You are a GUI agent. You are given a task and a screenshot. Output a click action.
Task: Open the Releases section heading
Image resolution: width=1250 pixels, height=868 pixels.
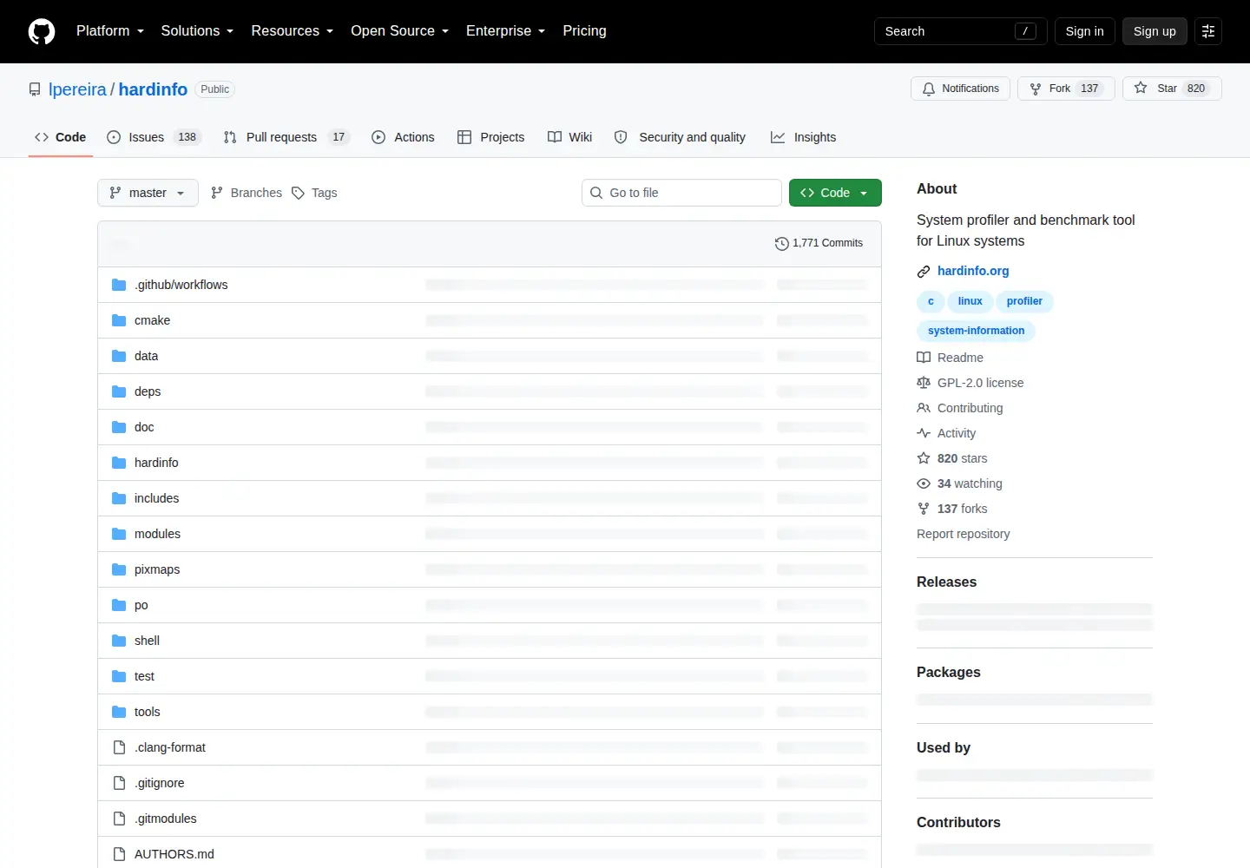pyautogui.click(x=946, y=582)
